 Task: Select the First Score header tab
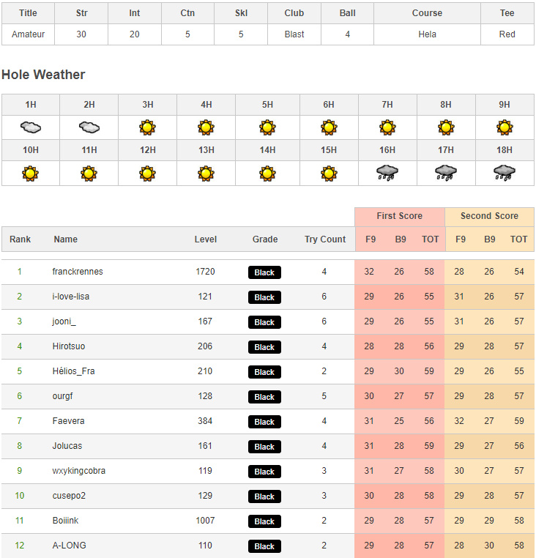(x=400, y=216)
